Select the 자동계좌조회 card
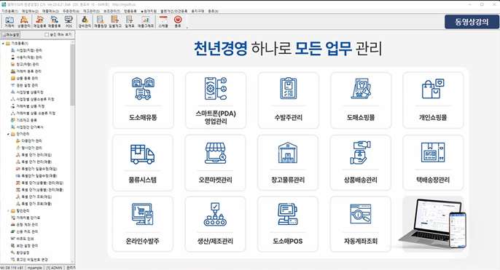The height and width of the screenshot is (270, 500). coord(360,224)
